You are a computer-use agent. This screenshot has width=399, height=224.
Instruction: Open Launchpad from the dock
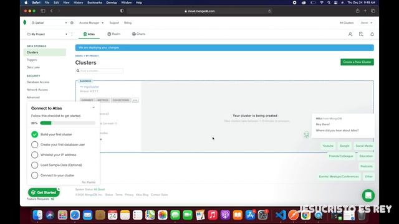pyautogui.click(x=62, y=215)
